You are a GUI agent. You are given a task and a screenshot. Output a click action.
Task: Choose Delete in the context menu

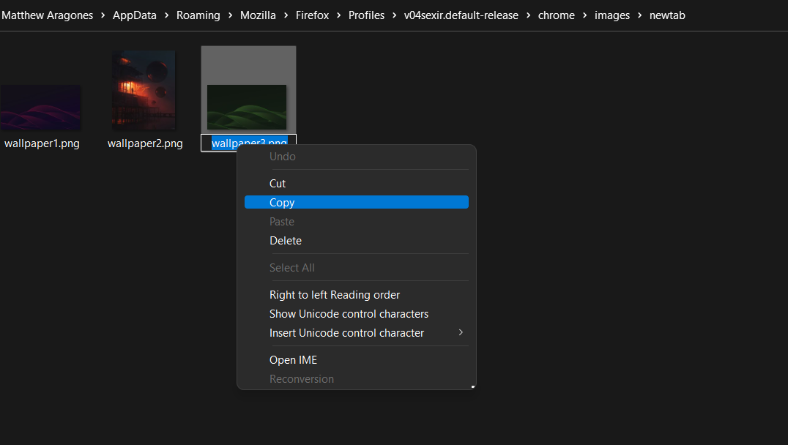(285, 240)
